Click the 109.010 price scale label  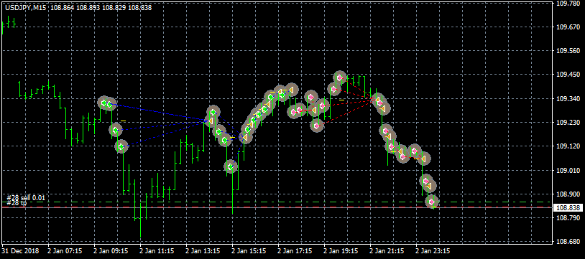coord(568,170)
